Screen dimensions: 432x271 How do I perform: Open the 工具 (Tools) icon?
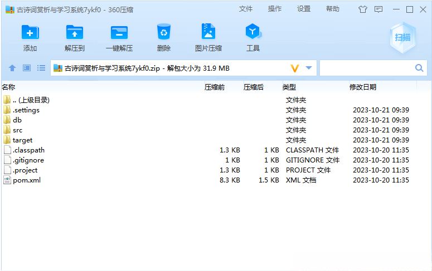coord(253,32)
